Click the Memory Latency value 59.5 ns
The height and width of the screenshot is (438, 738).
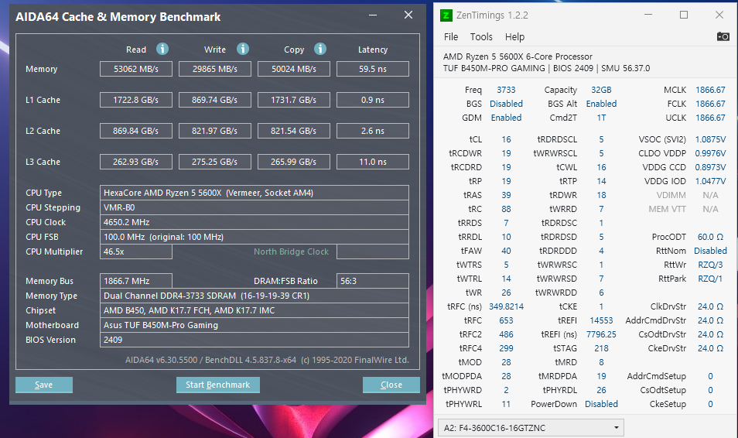pos(373,69)
